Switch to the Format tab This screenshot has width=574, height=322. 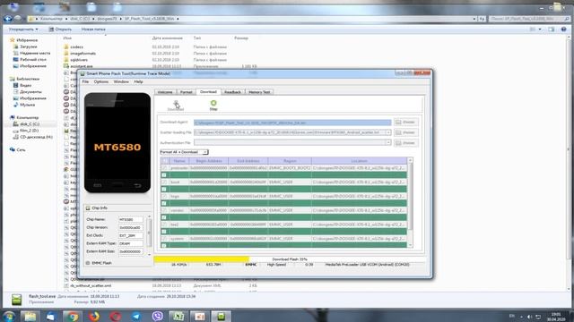[x=187, y=92]
